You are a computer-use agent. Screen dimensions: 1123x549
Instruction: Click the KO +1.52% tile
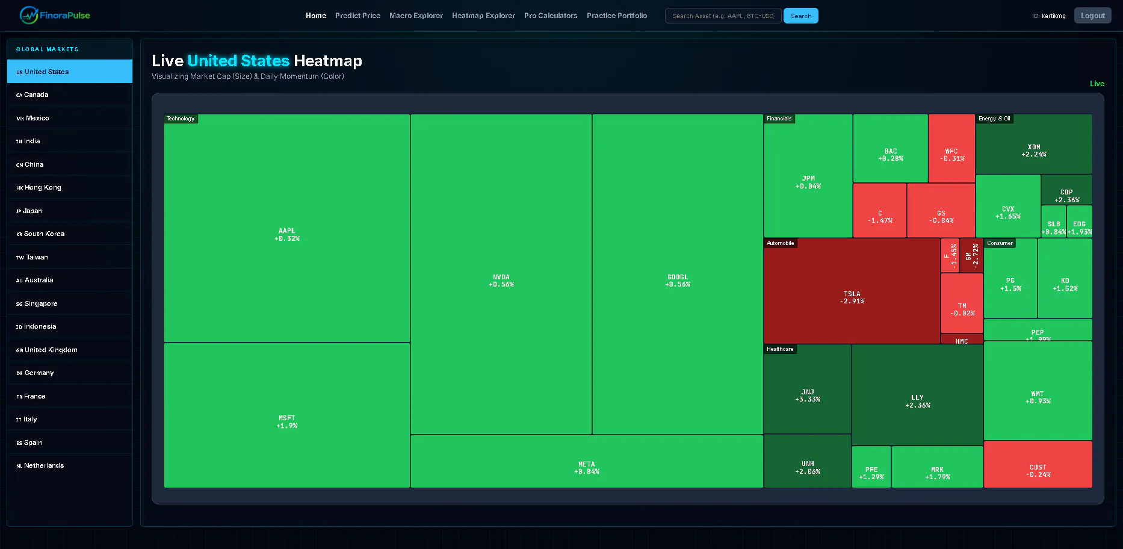1065,278
